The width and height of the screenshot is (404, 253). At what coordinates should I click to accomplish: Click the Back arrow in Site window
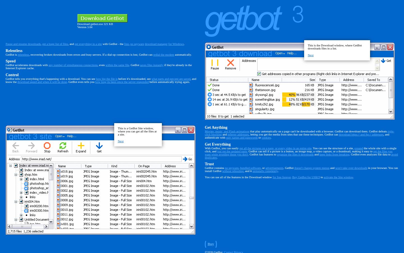click(16, 146)
